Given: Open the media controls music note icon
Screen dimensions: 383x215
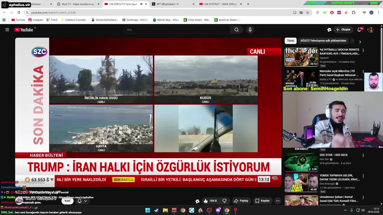Looking at the screenshot, I should pos(364,13).
